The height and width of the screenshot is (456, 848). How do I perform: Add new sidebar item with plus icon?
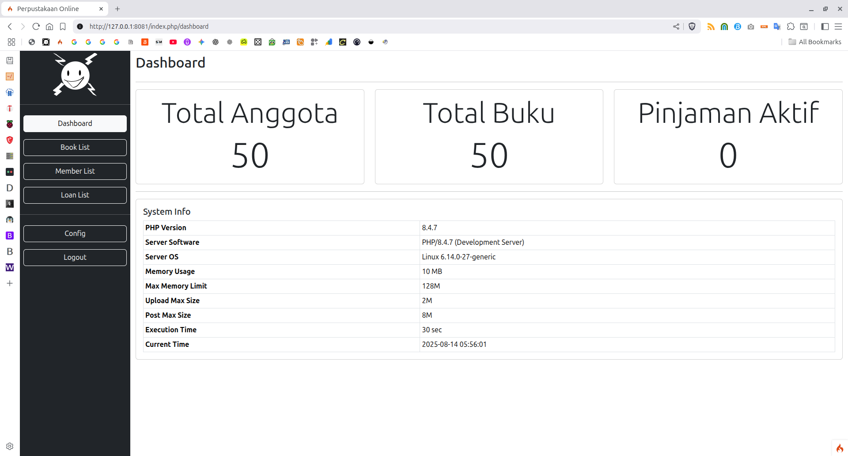(10, 283)
